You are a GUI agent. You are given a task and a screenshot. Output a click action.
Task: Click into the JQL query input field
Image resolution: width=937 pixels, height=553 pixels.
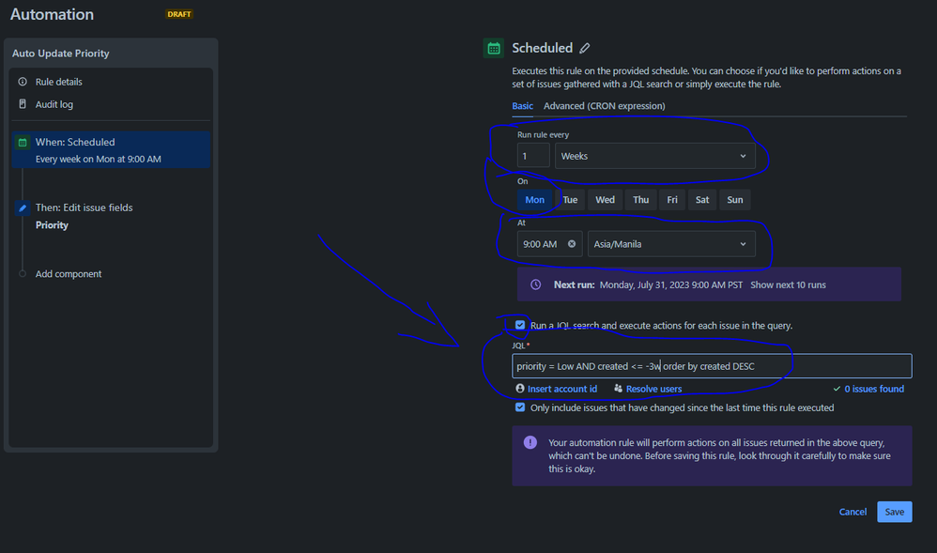712,366
